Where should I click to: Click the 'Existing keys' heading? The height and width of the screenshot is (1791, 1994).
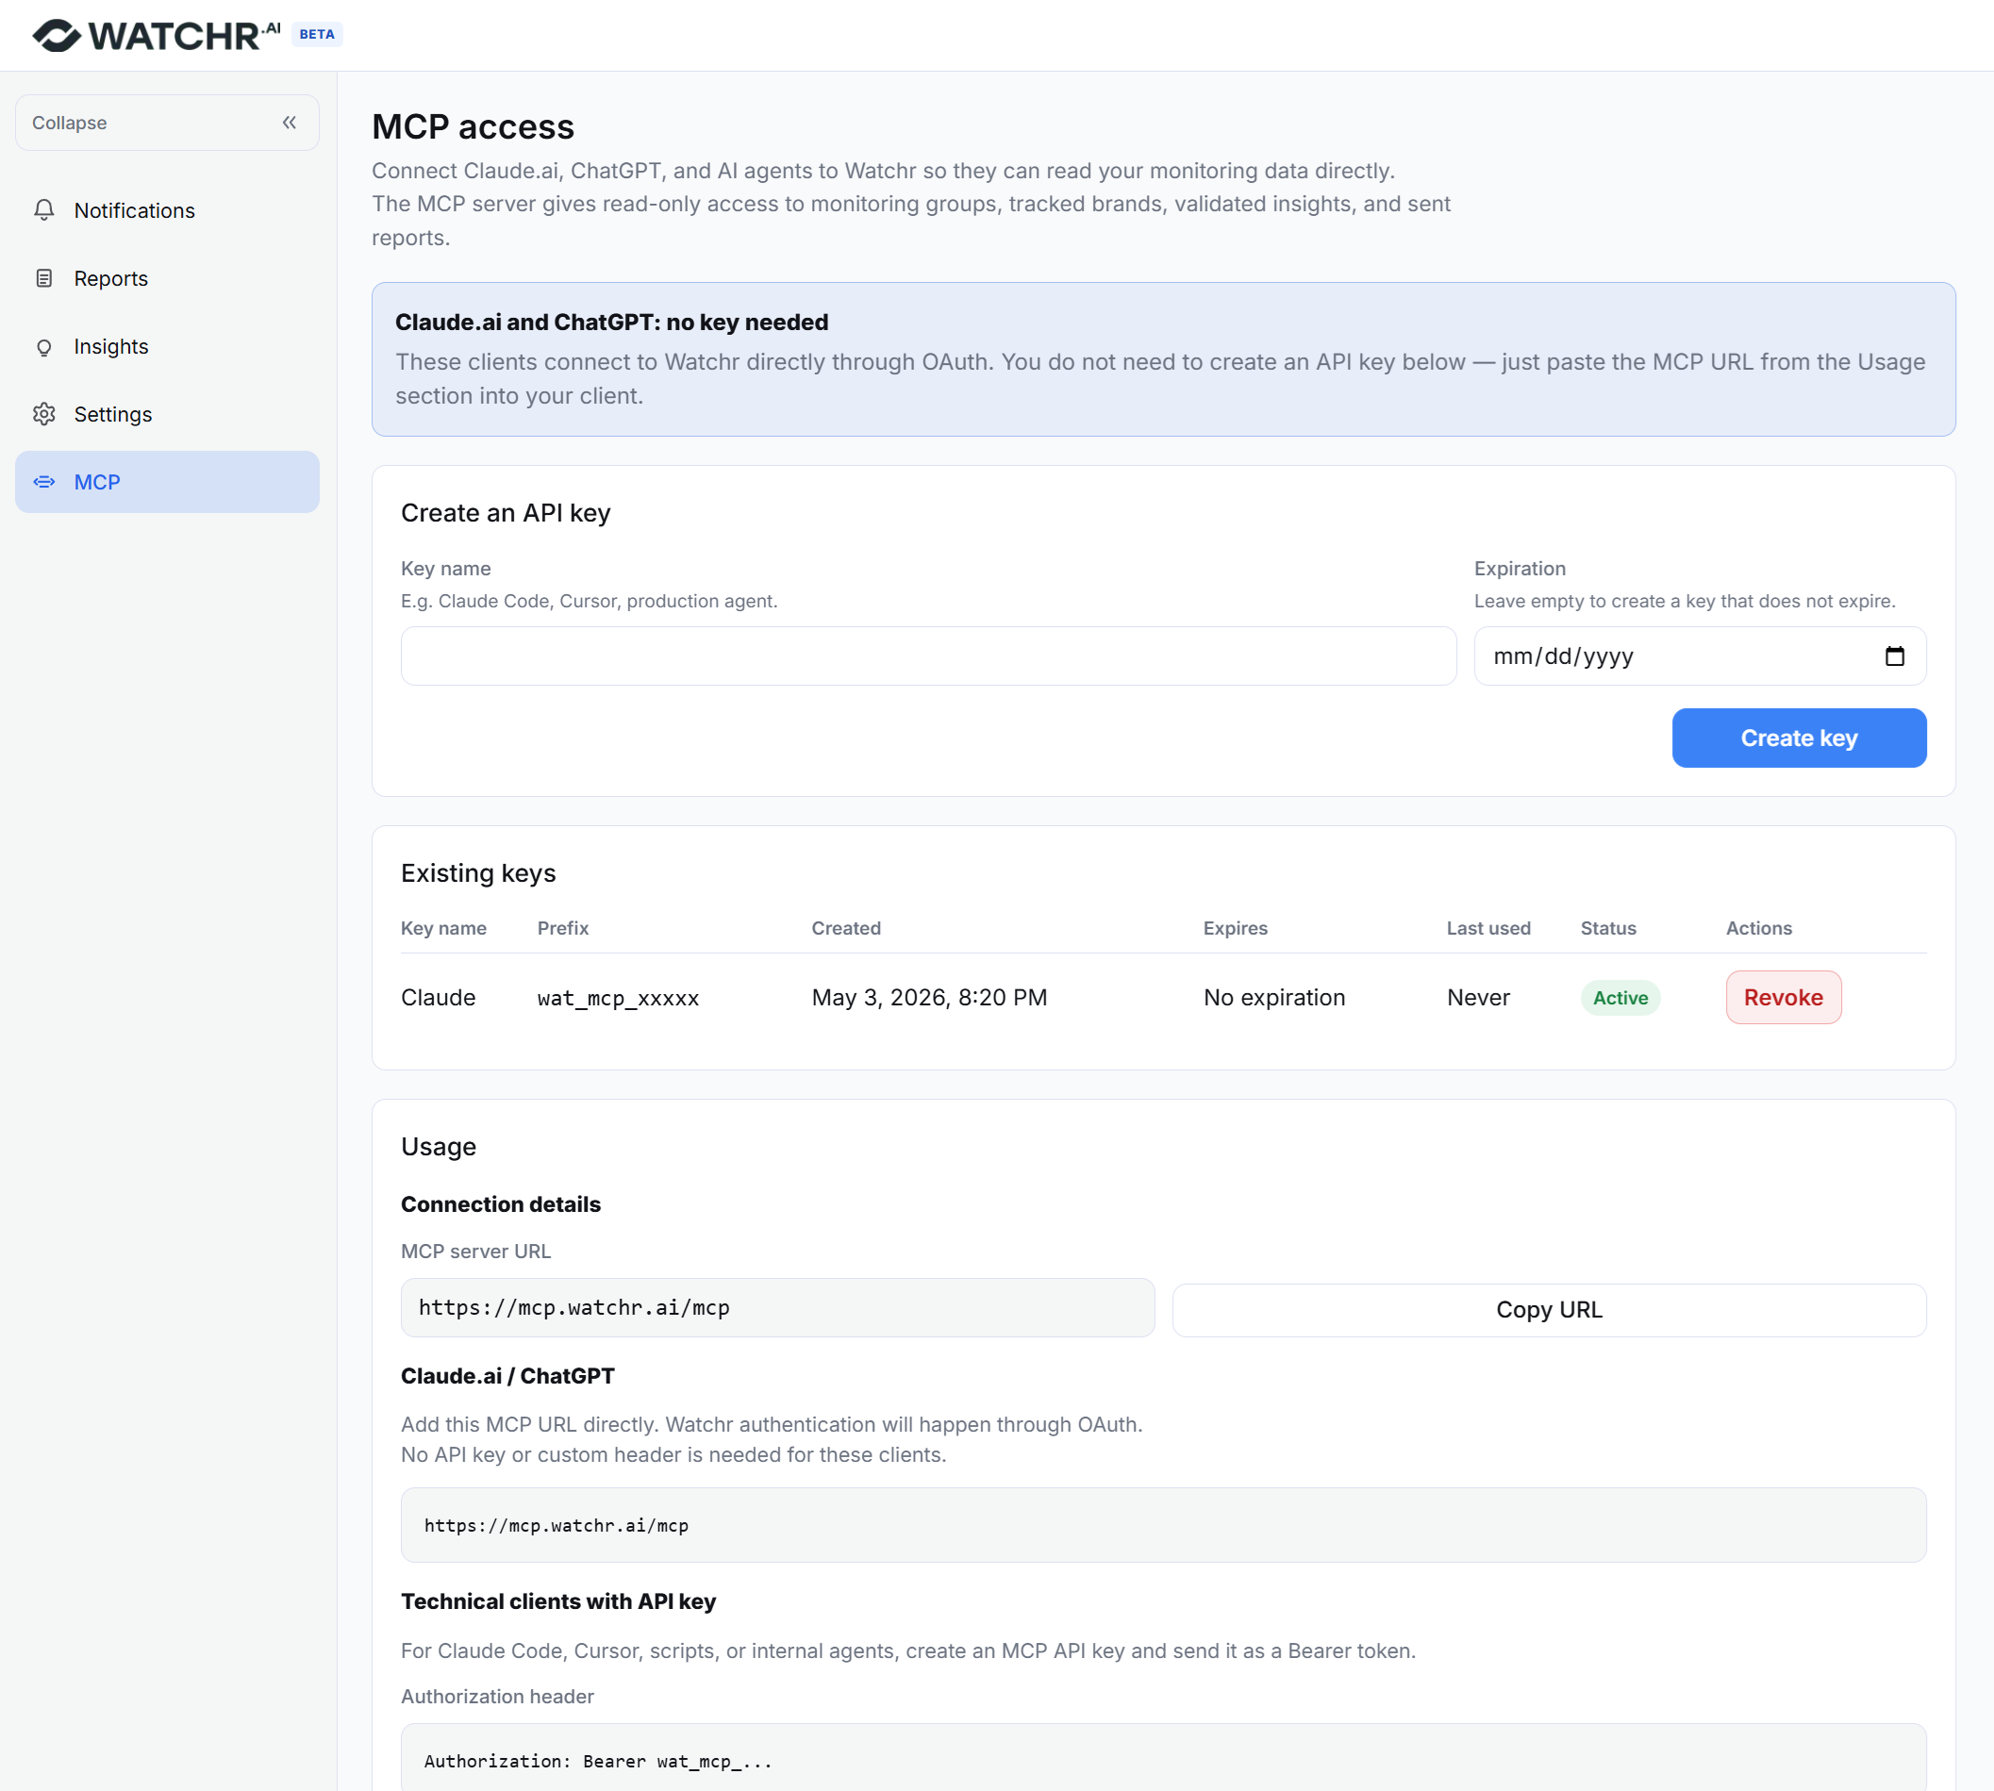click(478, 873)
